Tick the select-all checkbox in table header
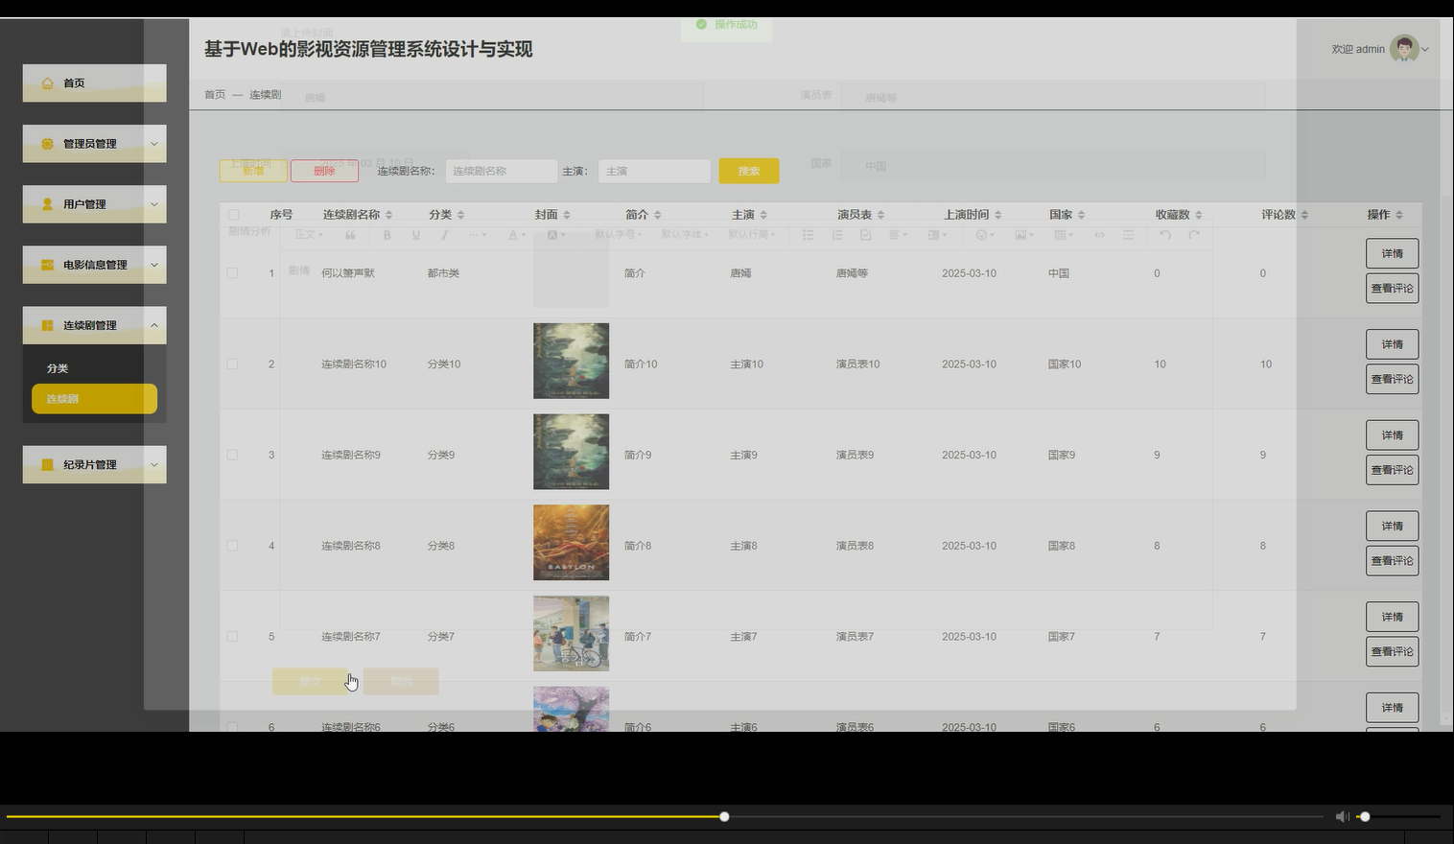The width and height of the screenshot is (1454, 844). pyautogui.click(x=233, y=215)
